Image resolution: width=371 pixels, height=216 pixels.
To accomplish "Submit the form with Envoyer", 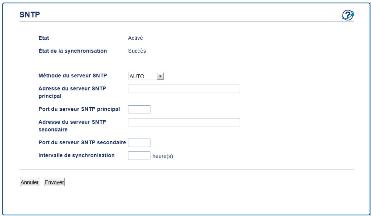I will click(54, 182).
